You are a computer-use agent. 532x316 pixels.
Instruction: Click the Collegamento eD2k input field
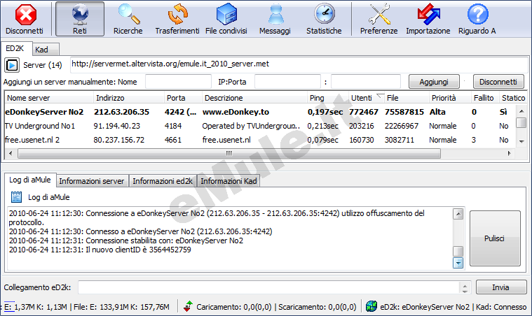click(268, 287)
